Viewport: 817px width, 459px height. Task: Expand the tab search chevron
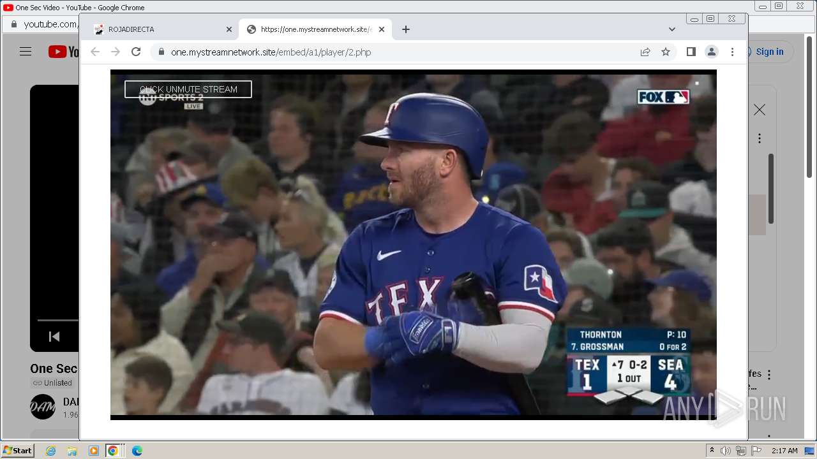point(672,29)
